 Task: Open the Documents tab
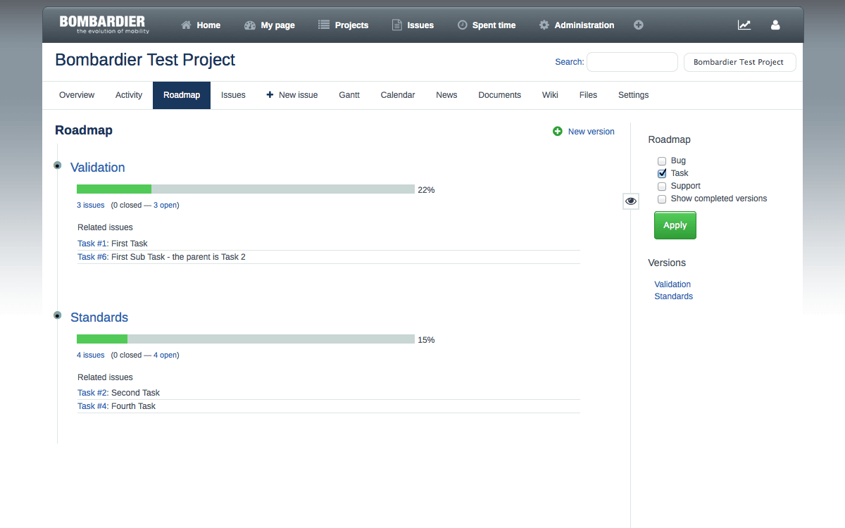[x=500, y=95]
